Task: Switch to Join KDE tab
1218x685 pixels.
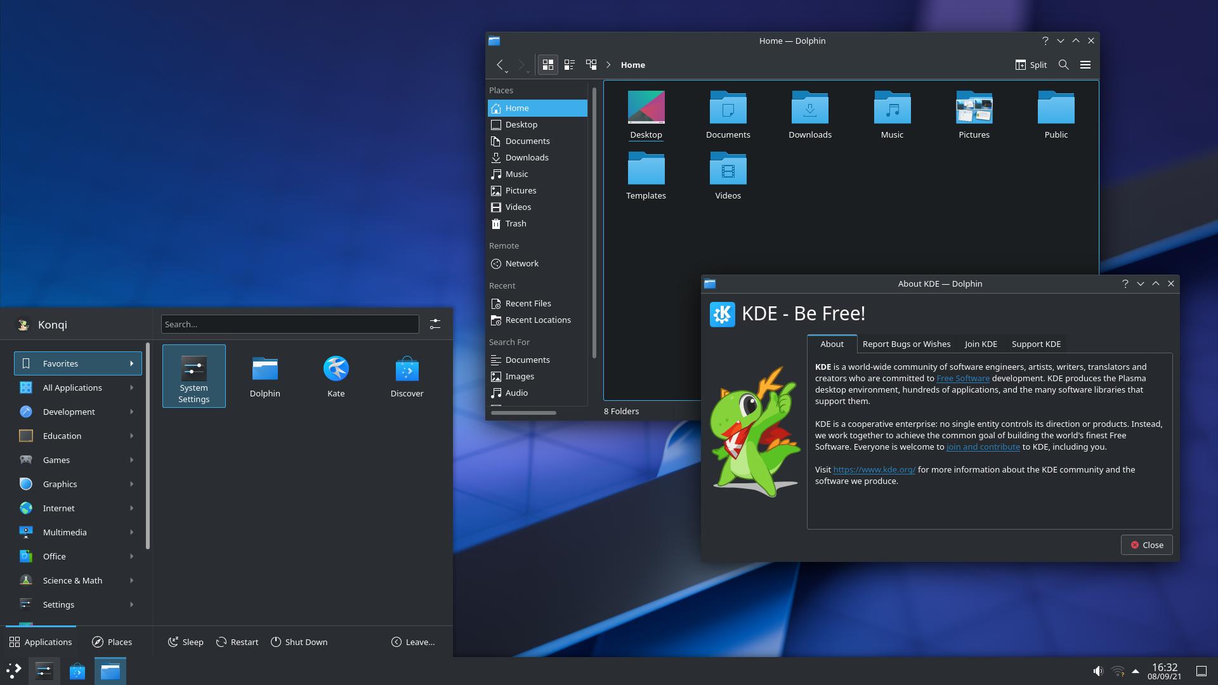Action: [981, 344]
